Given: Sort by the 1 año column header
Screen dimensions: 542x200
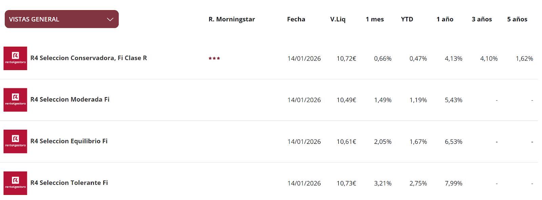Looking at the screenshot, I should [x=445, y=19].
